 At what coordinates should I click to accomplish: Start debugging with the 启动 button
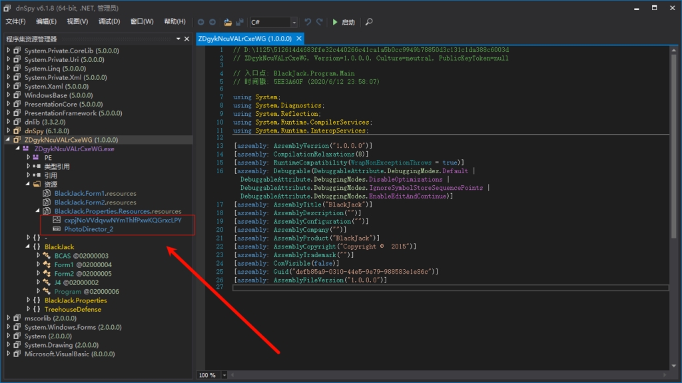click(x=344, y=22)
